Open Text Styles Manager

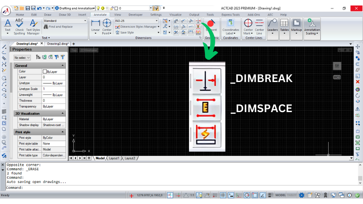[x=33, y=27]
